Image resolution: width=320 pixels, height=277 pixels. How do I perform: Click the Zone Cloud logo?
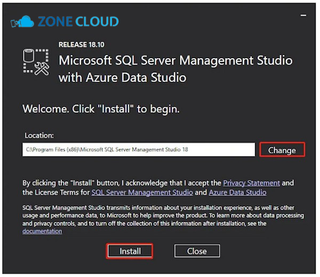(x=65, y=21)
